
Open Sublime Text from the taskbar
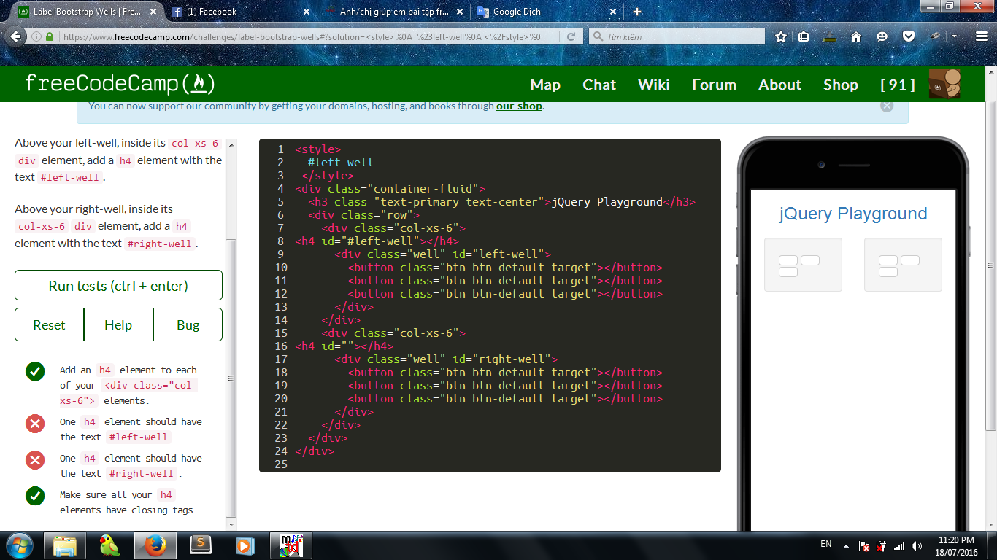[201, 545]
